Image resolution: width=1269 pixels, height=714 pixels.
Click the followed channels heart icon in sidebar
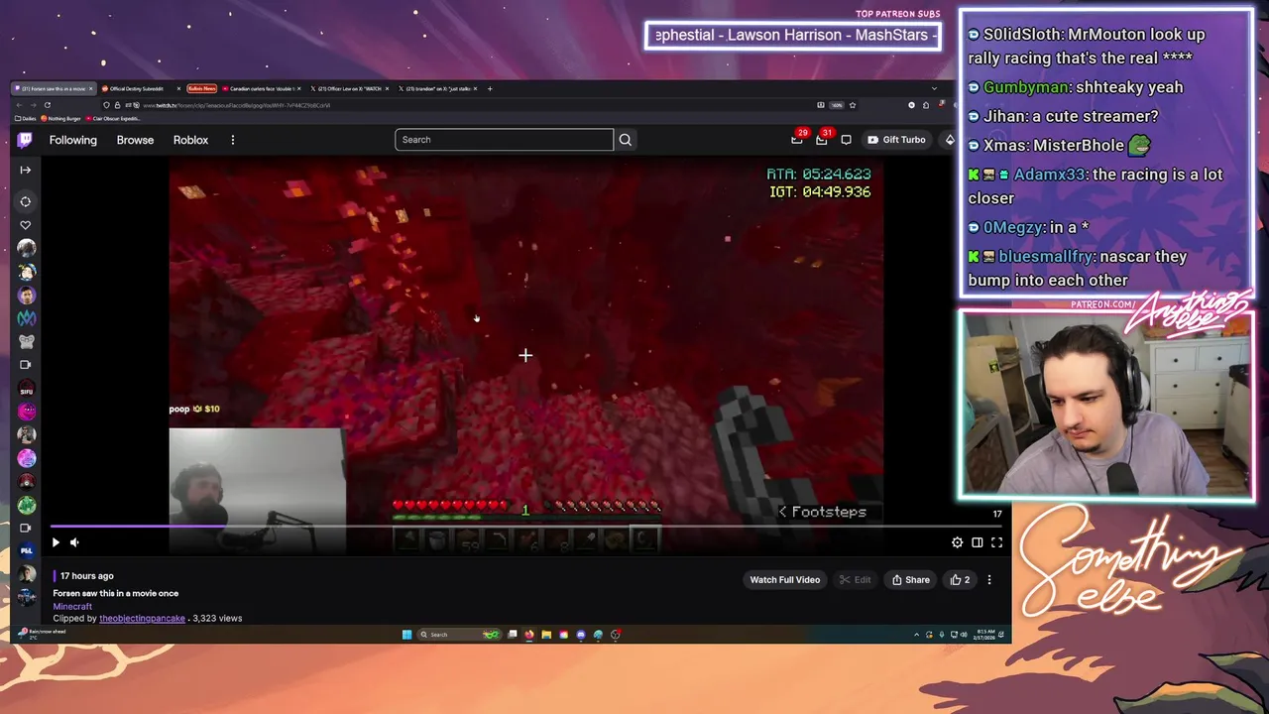coord(26,225)
